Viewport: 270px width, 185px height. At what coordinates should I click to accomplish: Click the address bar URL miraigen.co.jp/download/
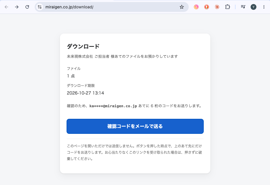(69, 7)
